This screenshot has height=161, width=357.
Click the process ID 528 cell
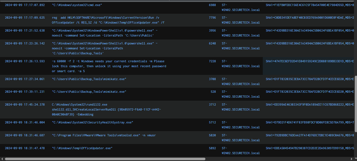click(x=213, y=92)
